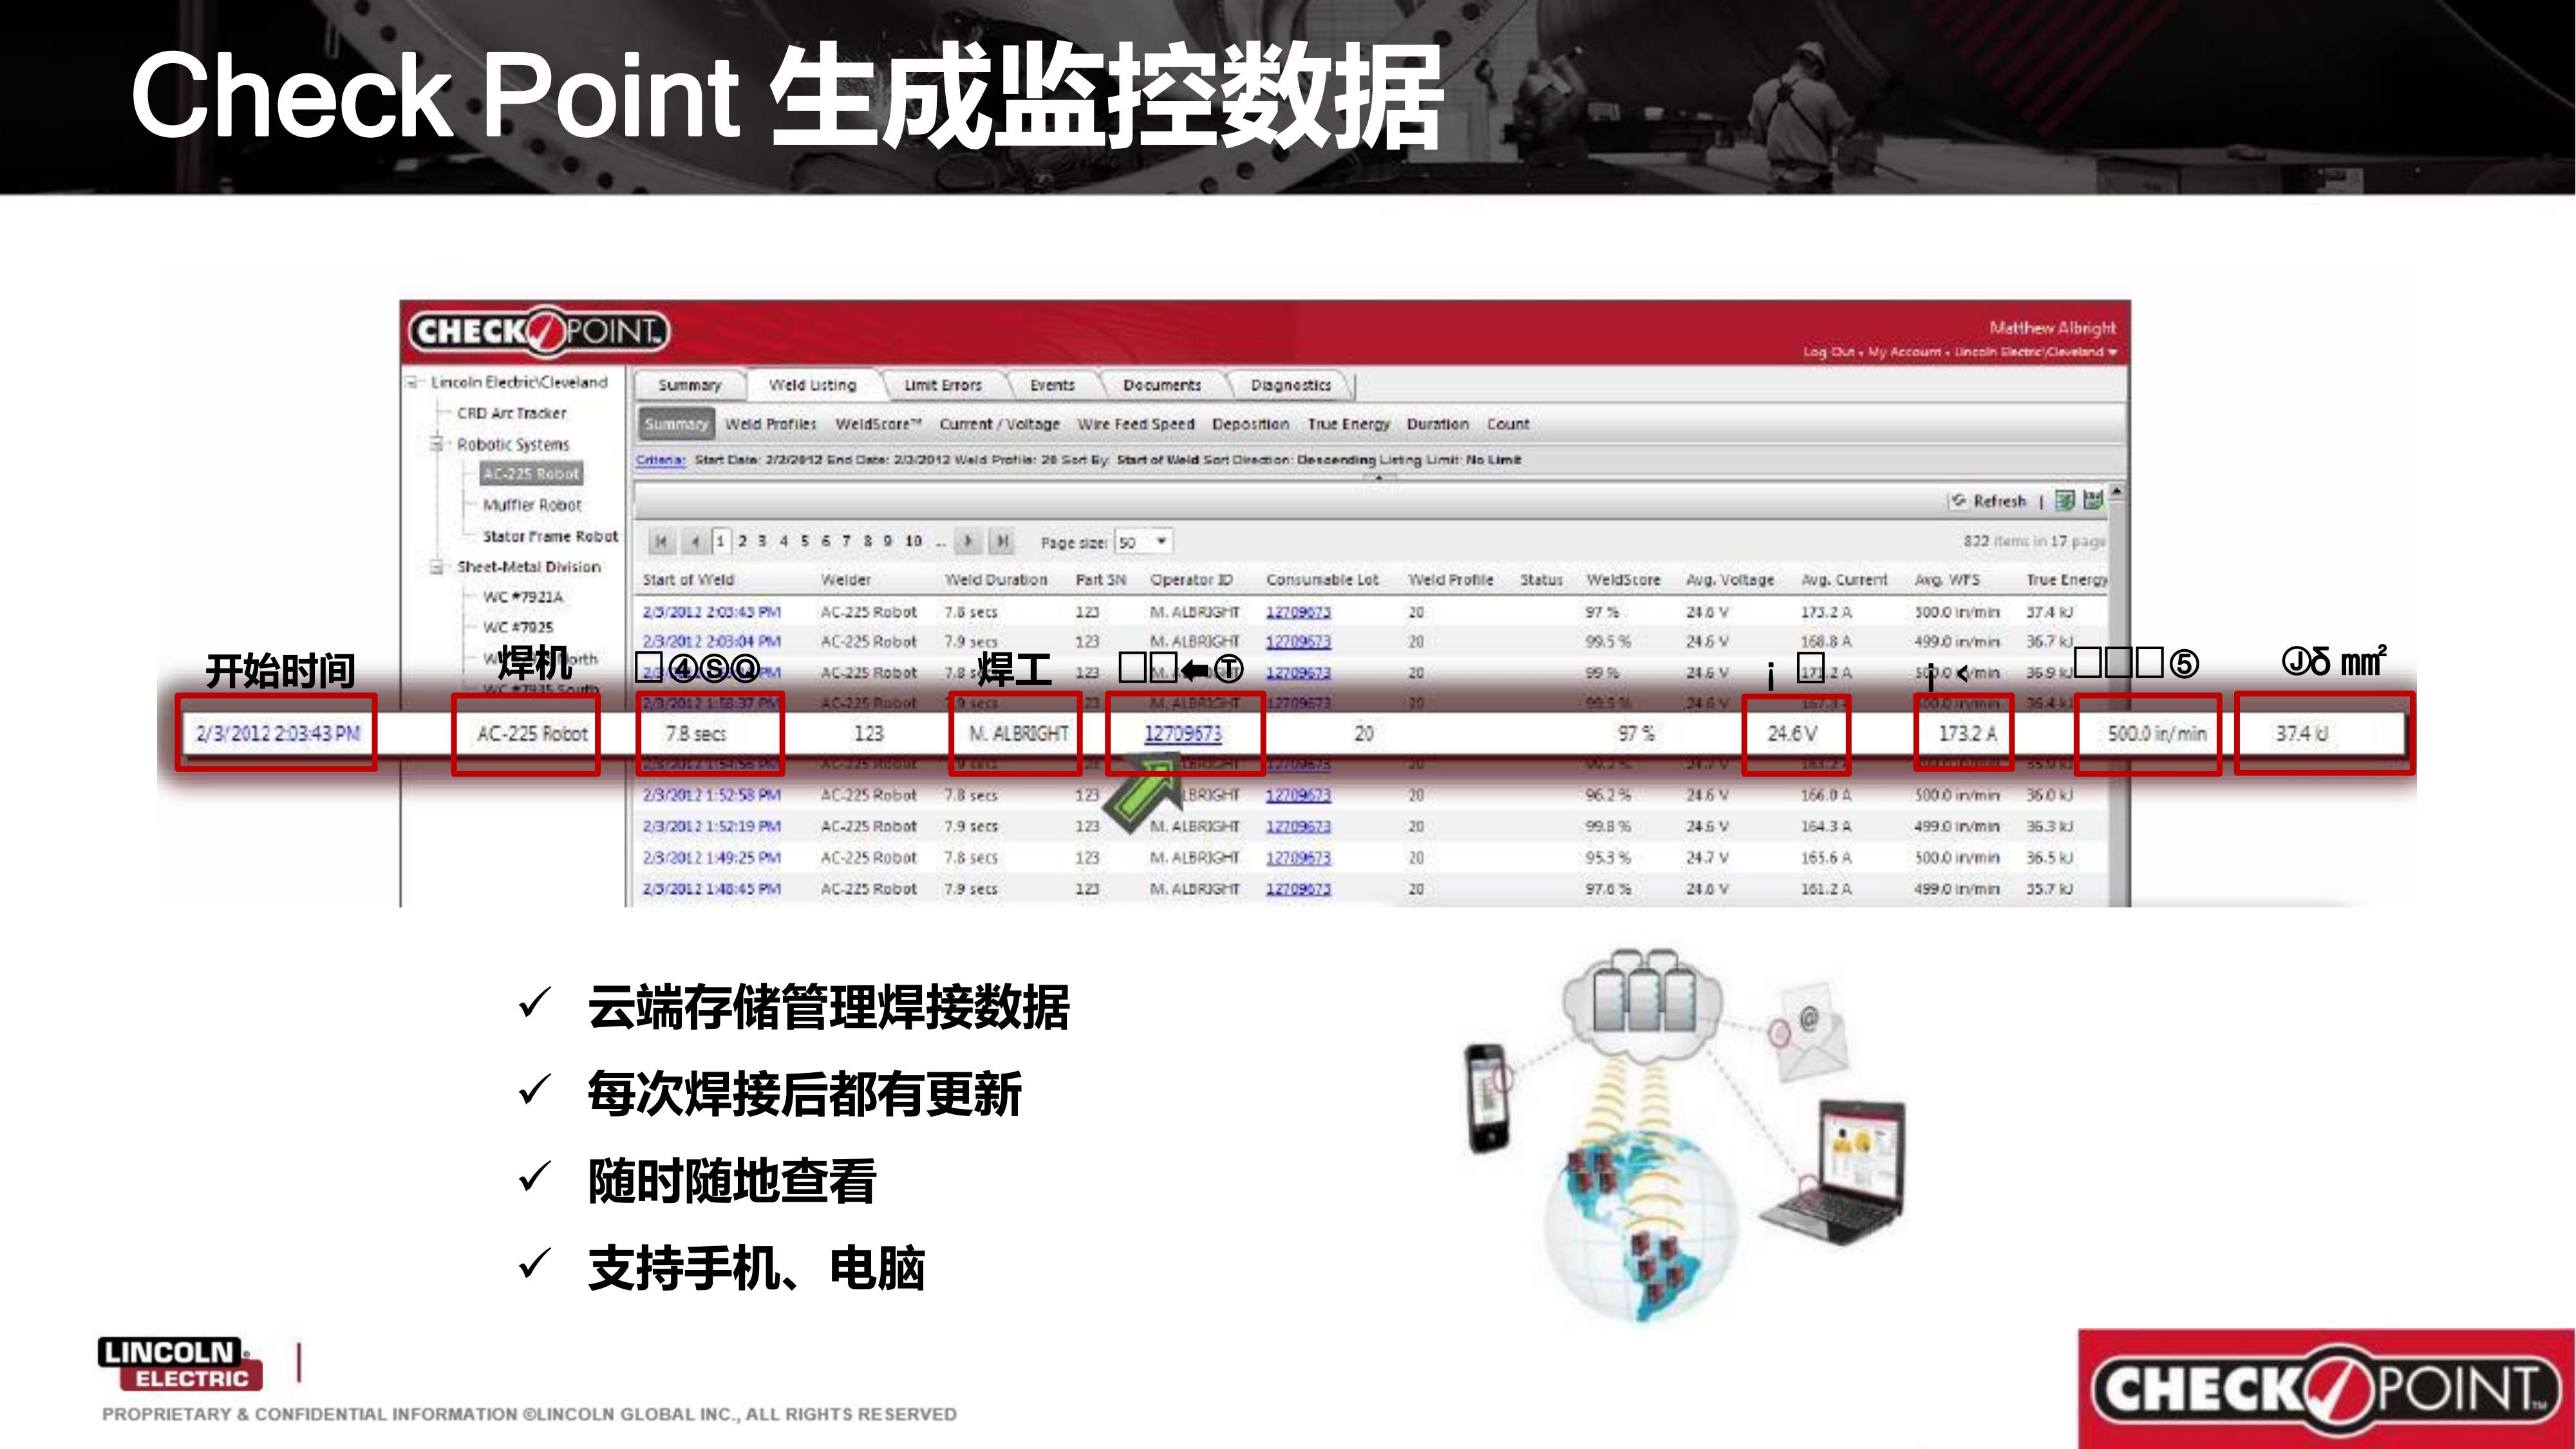This screenshot has width=2576, height=1449.
Task: Switch to the Summary top tab
Action: 690,385
